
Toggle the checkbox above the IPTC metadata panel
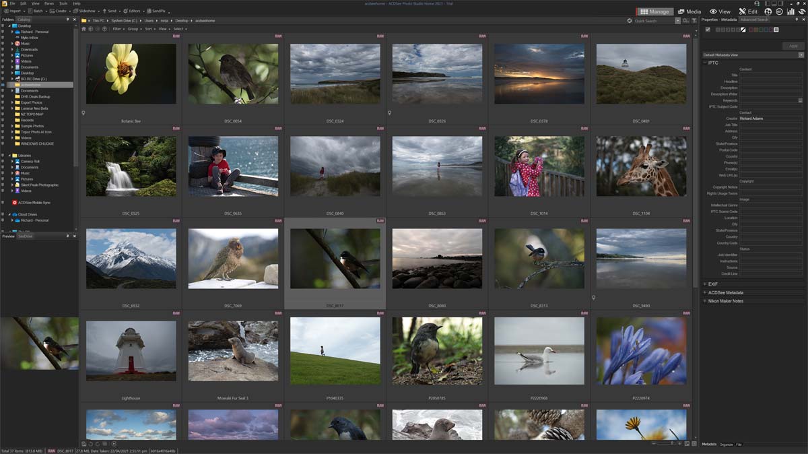tap(707, 30)
